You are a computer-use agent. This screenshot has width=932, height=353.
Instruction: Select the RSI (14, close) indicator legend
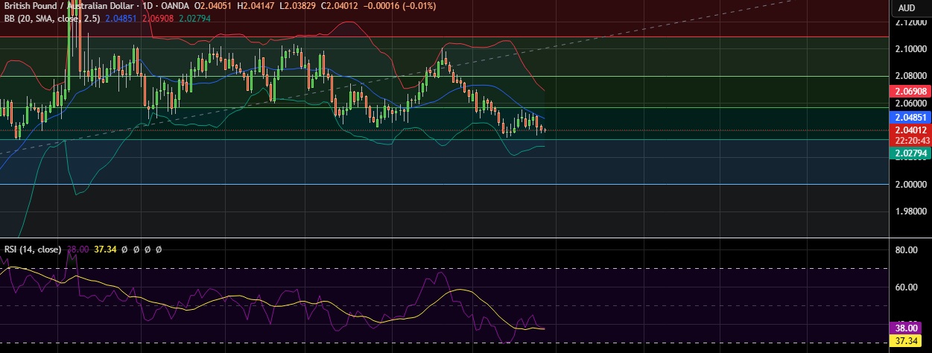pos(34,249)
